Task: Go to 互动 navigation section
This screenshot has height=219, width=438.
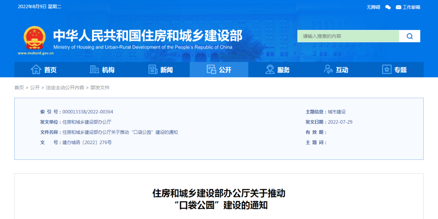Action: click(x=342, y=70)
